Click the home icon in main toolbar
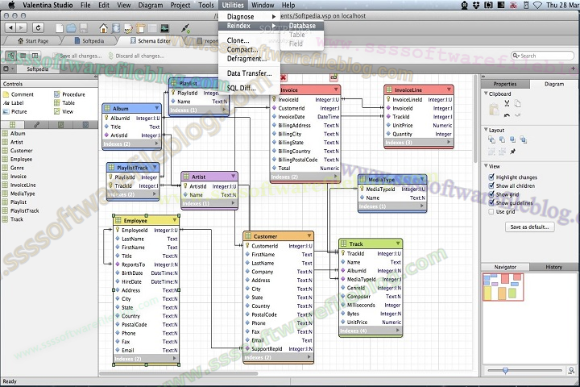Image resolution: width=580 pixels, height=387 pixels. 104,28
